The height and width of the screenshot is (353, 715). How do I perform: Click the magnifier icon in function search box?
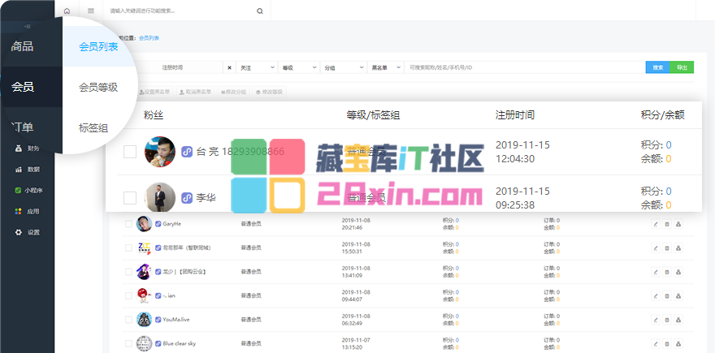coord(260,11)
